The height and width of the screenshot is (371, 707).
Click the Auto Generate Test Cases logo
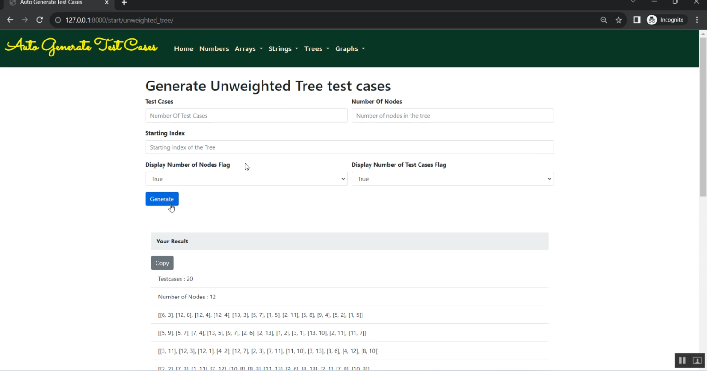[81, 46]
